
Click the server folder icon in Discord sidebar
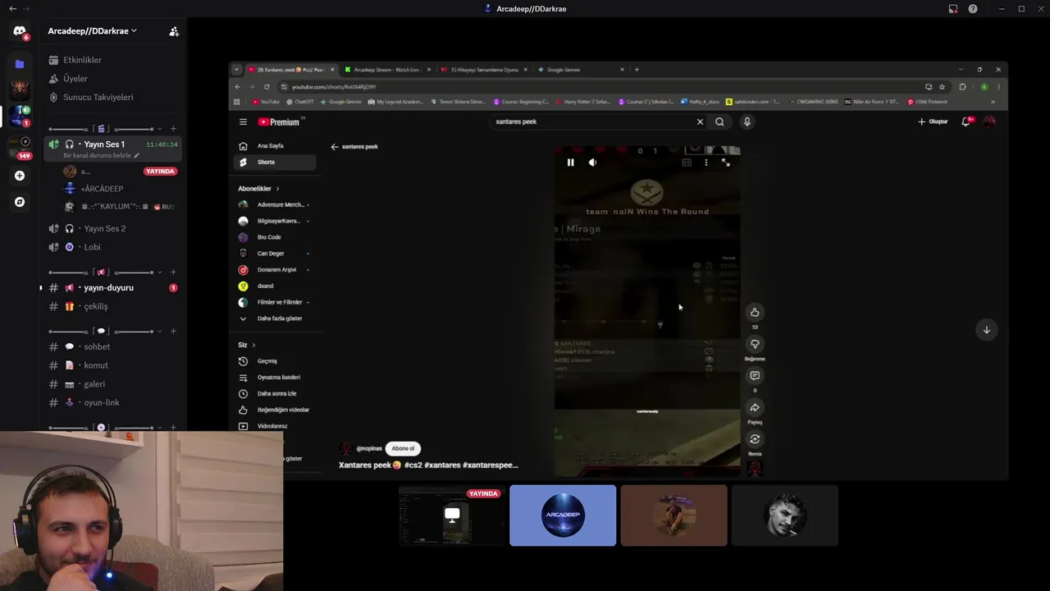coord(20,63)
